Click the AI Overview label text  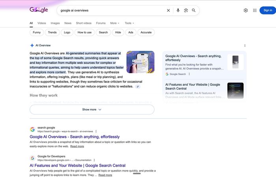(43, 45)
